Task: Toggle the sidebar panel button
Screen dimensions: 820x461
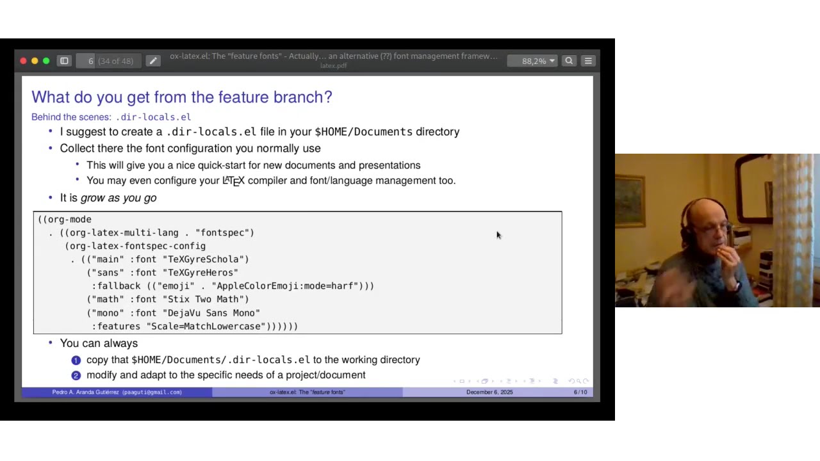Action: click(x=64, y=61)
